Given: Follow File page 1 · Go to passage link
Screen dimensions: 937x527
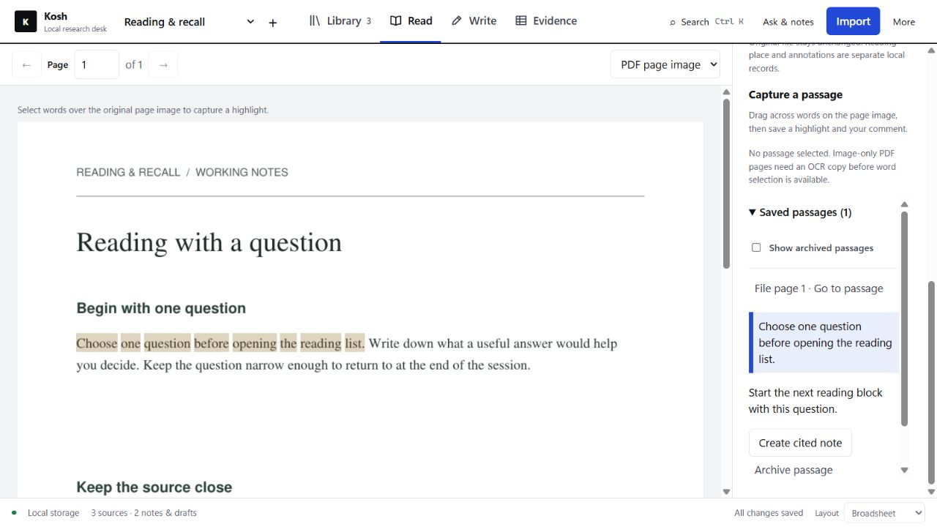Looking at the screenshot, I should [818, 288].
